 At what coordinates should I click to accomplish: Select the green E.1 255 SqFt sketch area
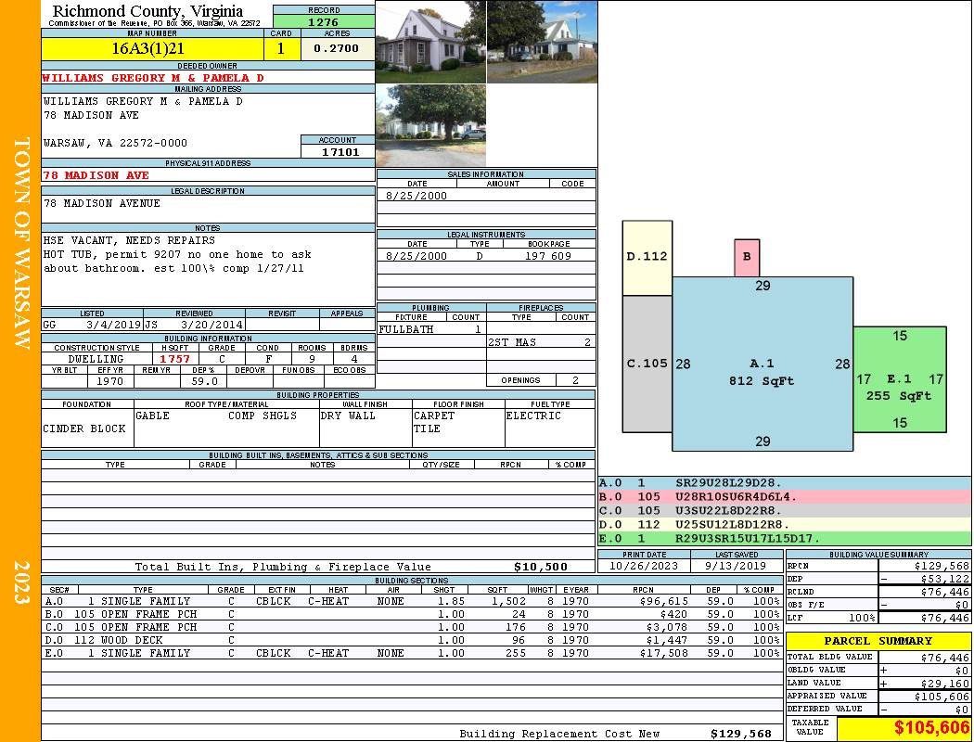point(899,380)
